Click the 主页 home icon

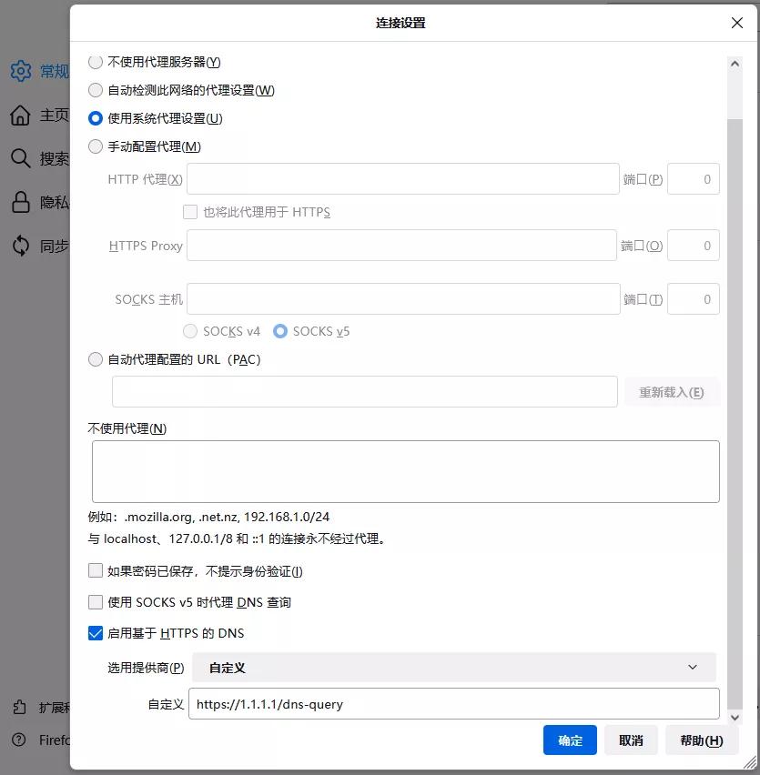[x=21, y=116]
